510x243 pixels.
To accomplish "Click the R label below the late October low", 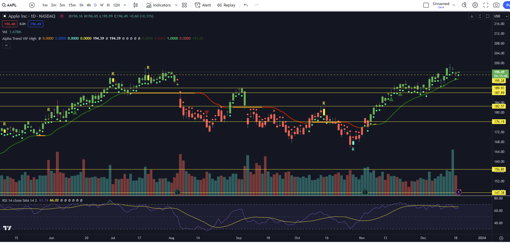I will click(x=353, y=150).
